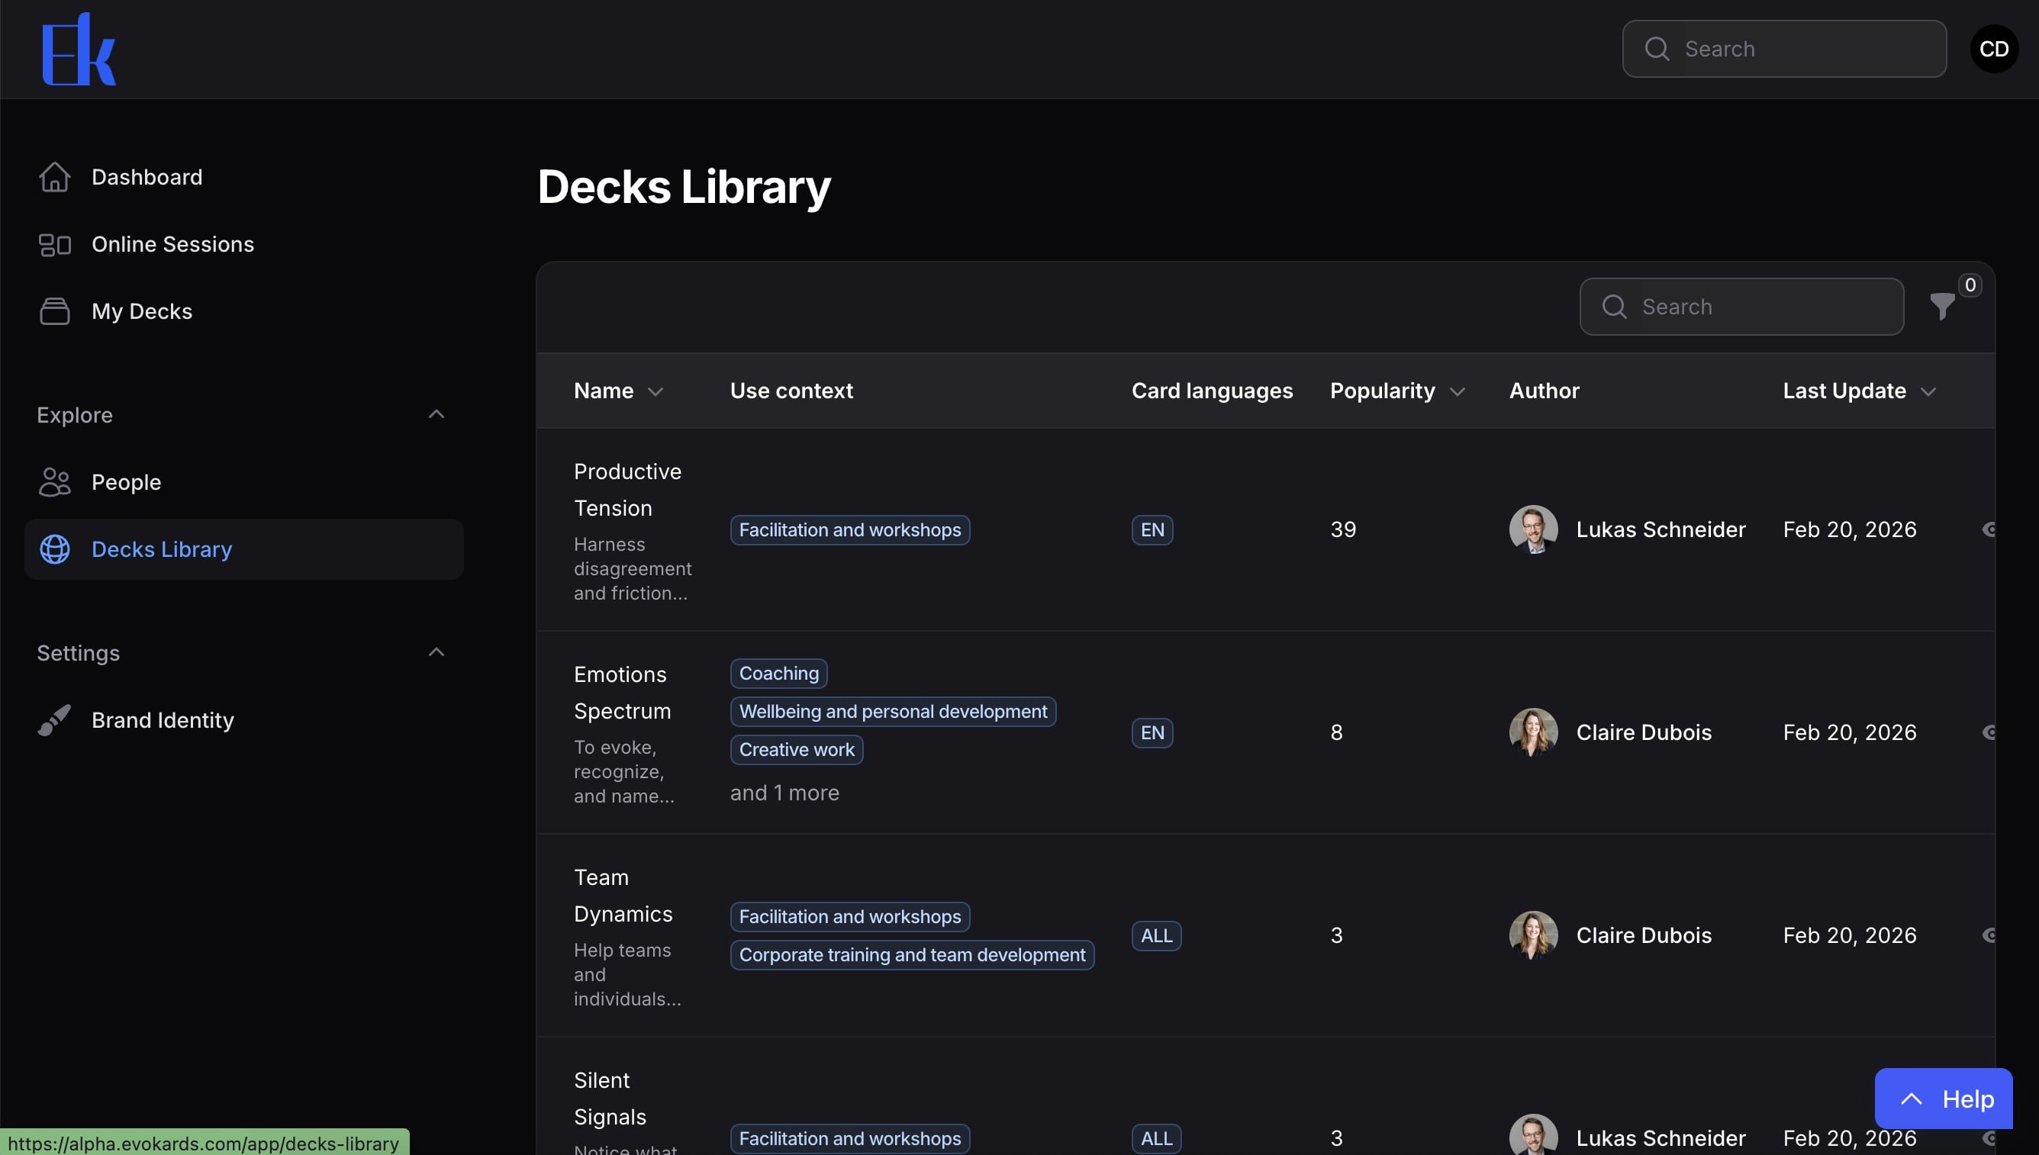2039x1155 pixels.
Task: Open the Online Sessions menu item
Action: 172,244
